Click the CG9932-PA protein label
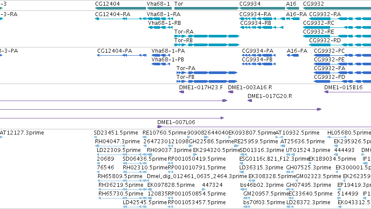This screenshot has width=371, height=209. pos(330,68)
